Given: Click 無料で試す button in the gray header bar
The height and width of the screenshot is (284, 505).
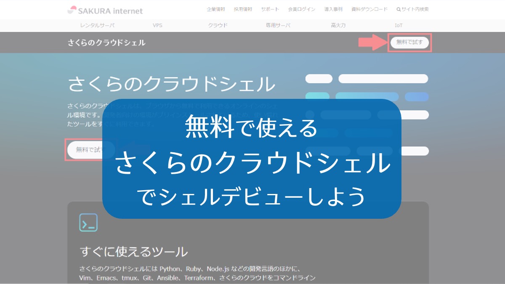Looking at the screenshot, I should coord(409,42).
